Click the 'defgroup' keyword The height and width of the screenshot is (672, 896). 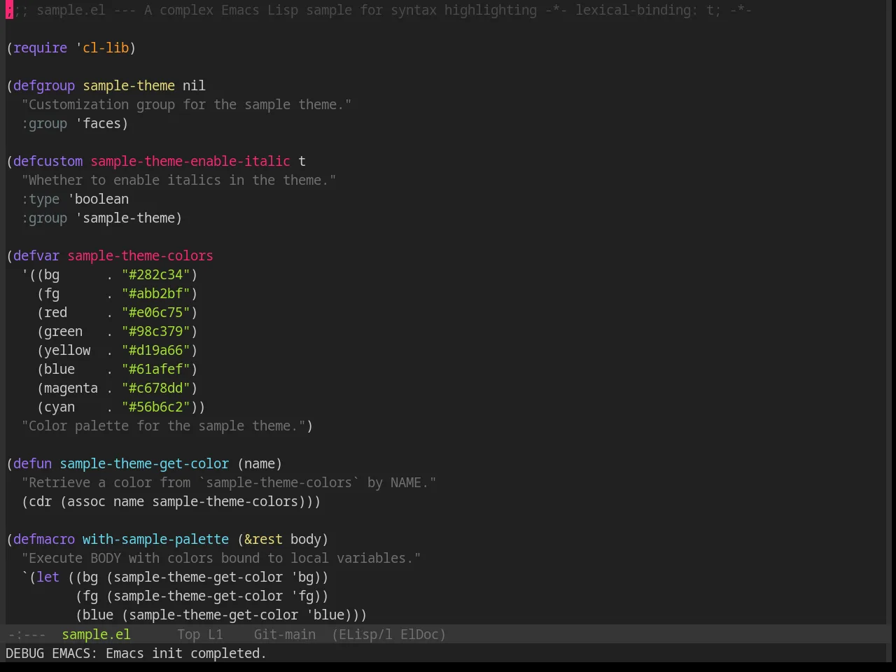(x=44, y=85)
